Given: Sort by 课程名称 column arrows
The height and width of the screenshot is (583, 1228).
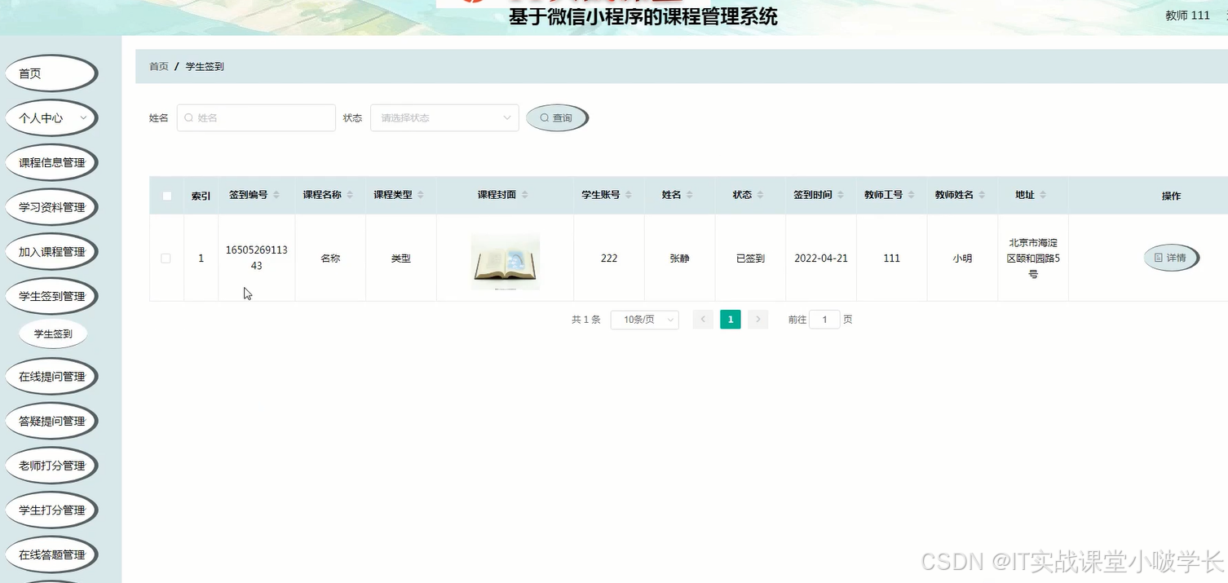Looking at the screenshot, I should (x=350, y=196).
